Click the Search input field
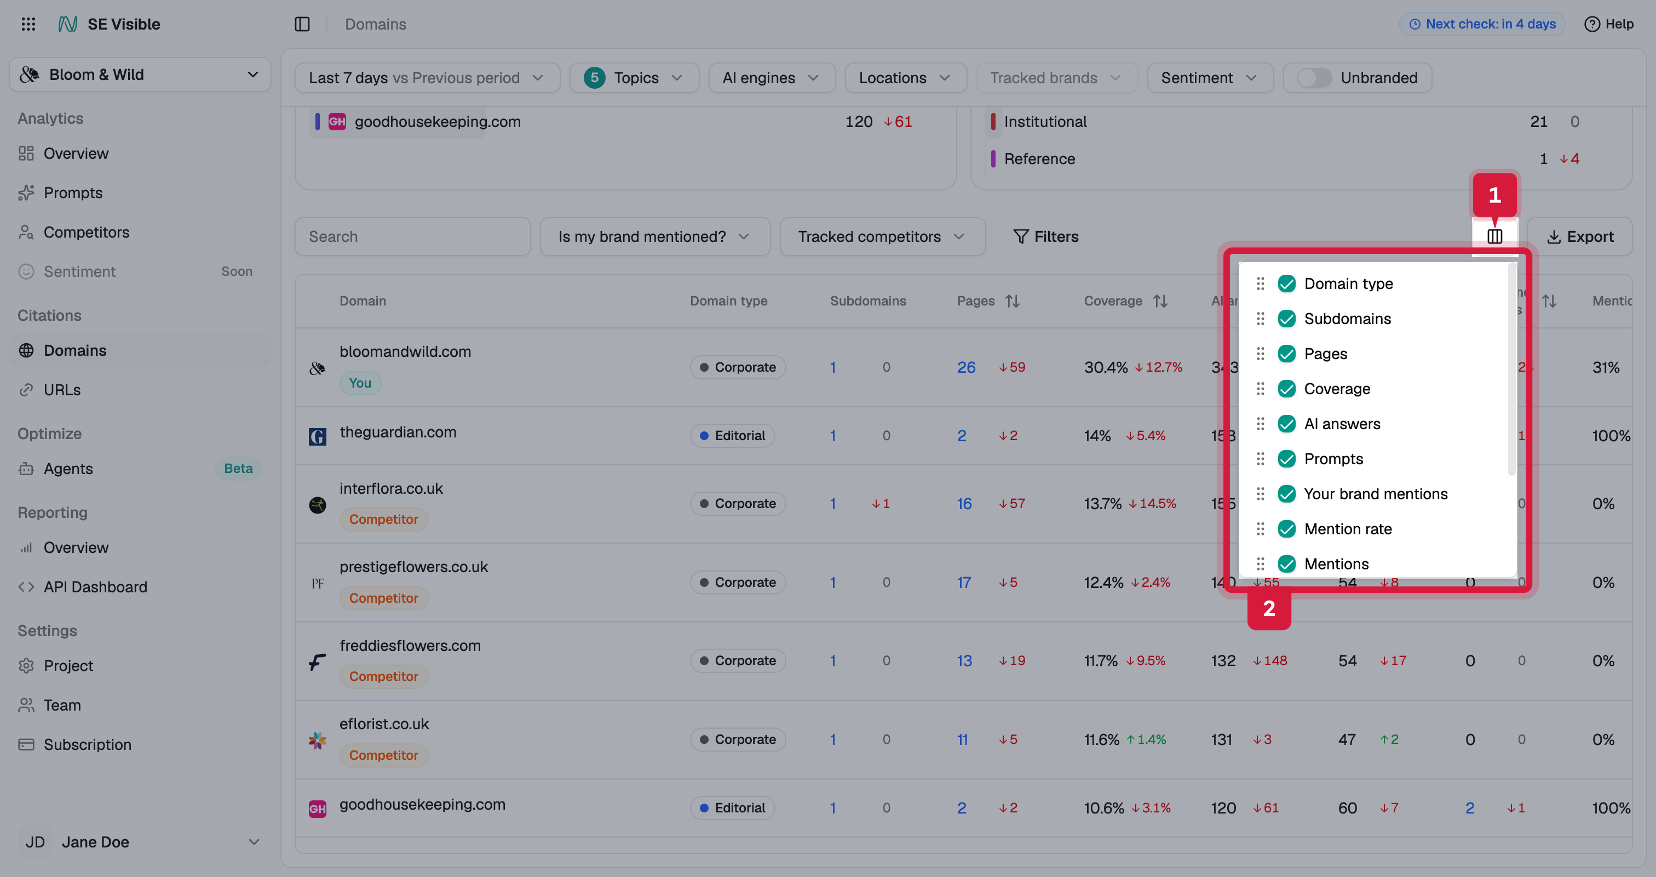The width and height of the screenshot is (1656, 877). 412,236
